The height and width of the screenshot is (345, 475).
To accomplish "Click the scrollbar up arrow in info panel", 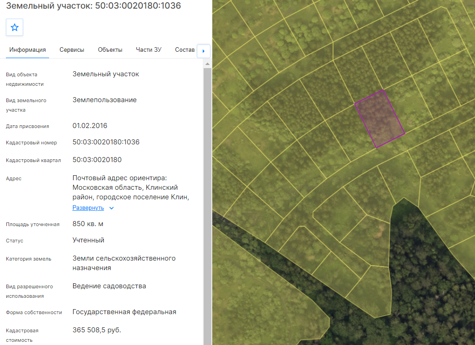I will pos(207,64).
